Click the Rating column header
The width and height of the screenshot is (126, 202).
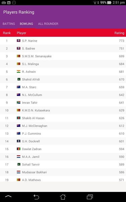(x=119, y=33)
